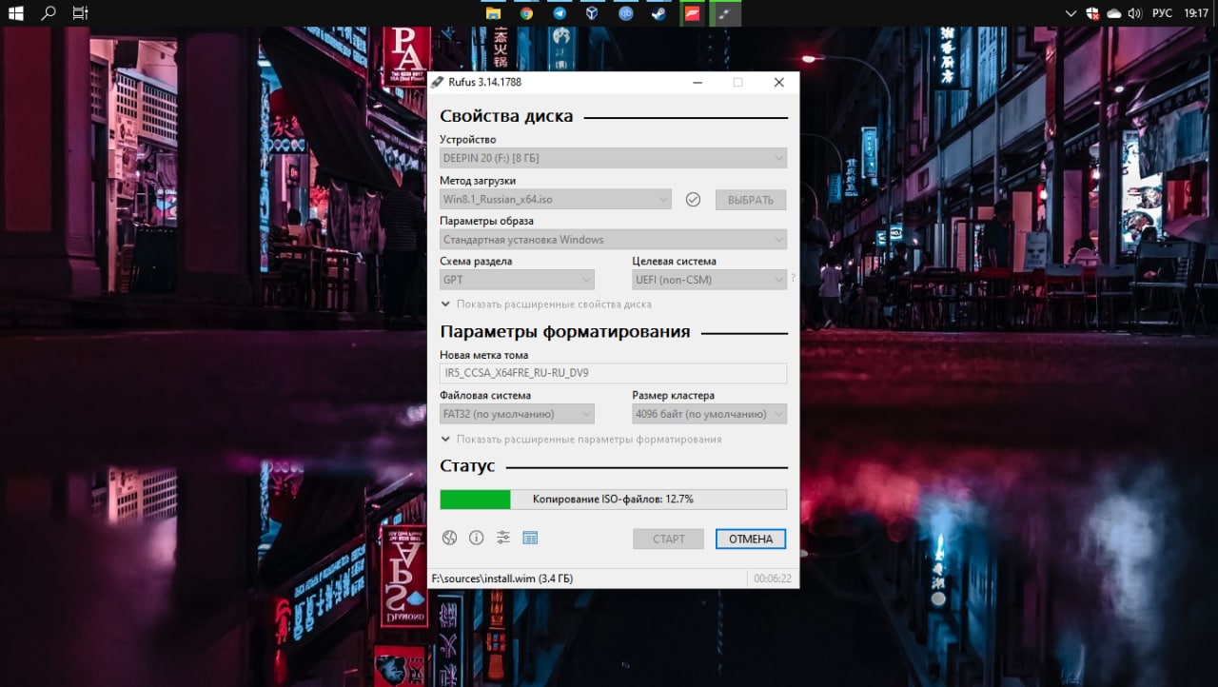Click status text F:\sources\install.wim
Viewport: 1218px width, 687px height.
(x=502, y=579)
